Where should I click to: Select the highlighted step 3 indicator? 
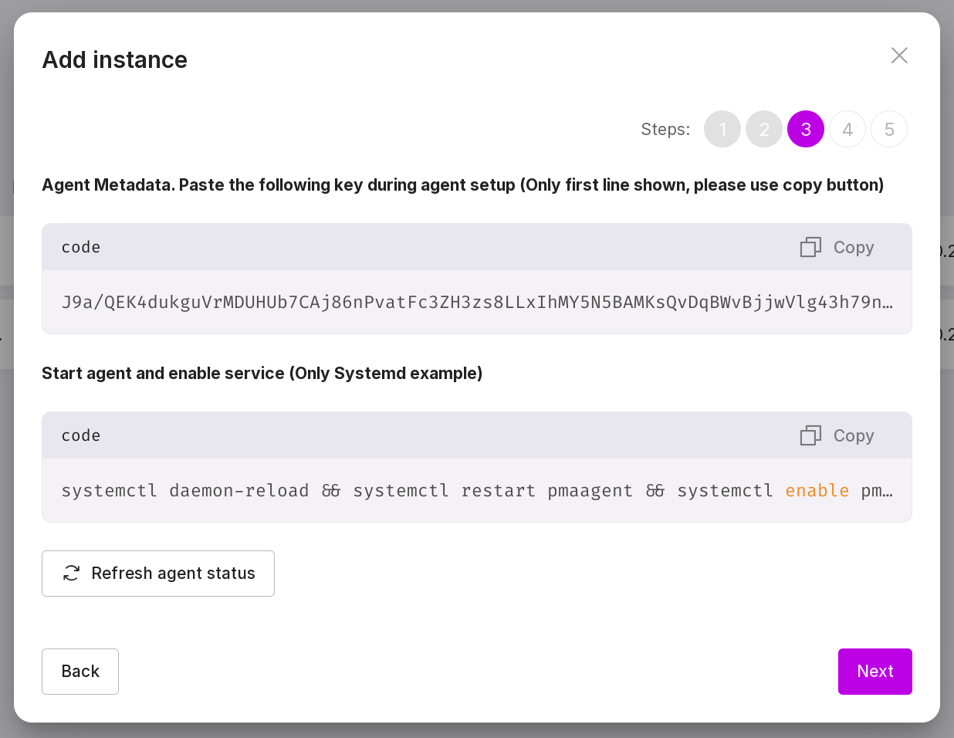[x=805, y=129]
